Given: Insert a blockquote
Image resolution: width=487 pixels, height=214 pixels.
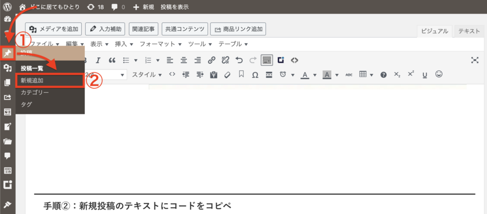Looking at the screenshot, I should 113,60.
